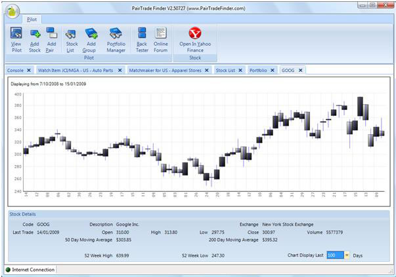Close the Console tab

(x=29, y=71)
